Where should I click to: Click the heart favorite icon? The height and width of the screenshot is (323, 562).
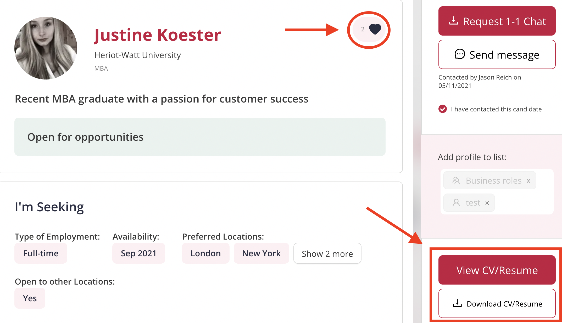point(375,29)
